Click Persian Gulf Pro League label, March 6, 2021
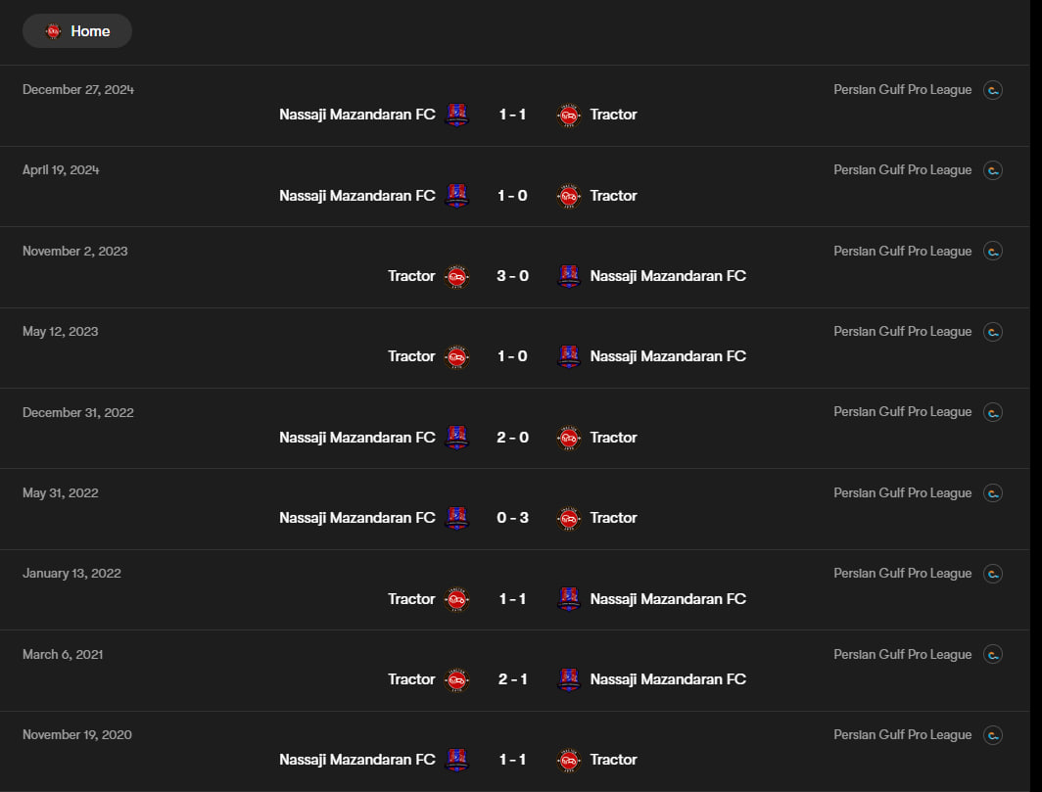The width and height of the screenshot is (1042, 792). [902, 654]
